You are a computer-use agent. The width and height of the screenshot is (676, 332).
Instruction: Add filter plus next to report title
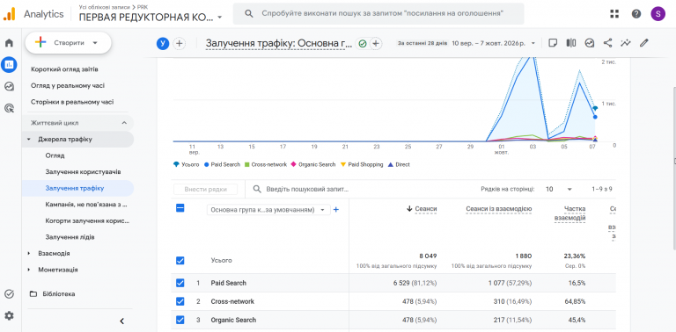376,43
